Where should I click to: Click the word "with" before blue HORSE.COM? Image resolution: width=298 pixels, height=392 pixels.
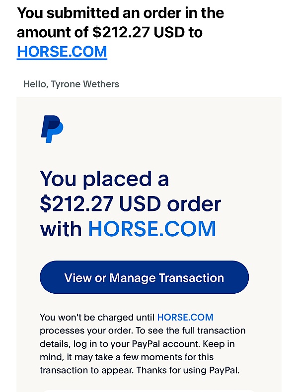tap(61, 229)
